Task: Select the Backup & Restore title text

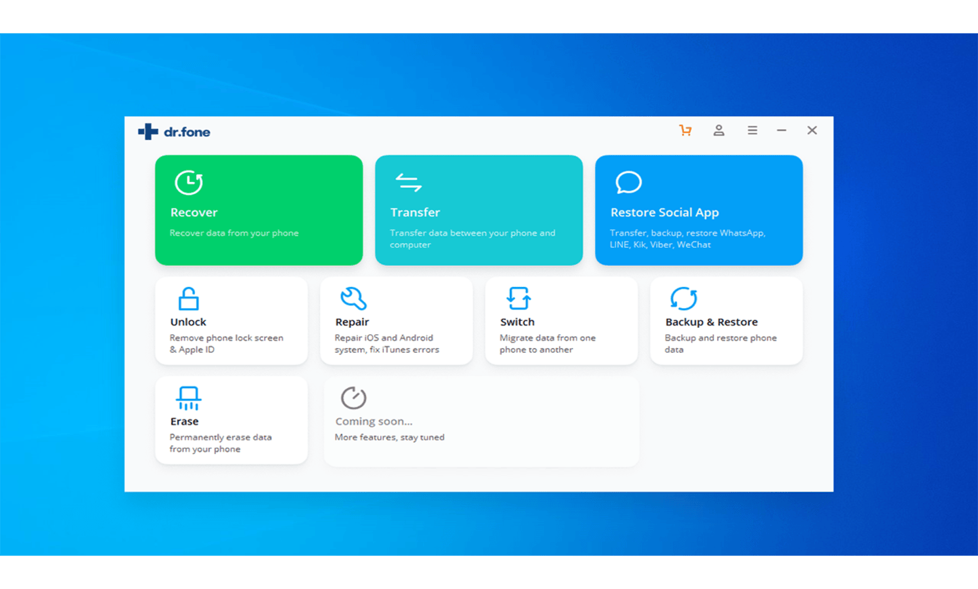Action: [711, 322]
